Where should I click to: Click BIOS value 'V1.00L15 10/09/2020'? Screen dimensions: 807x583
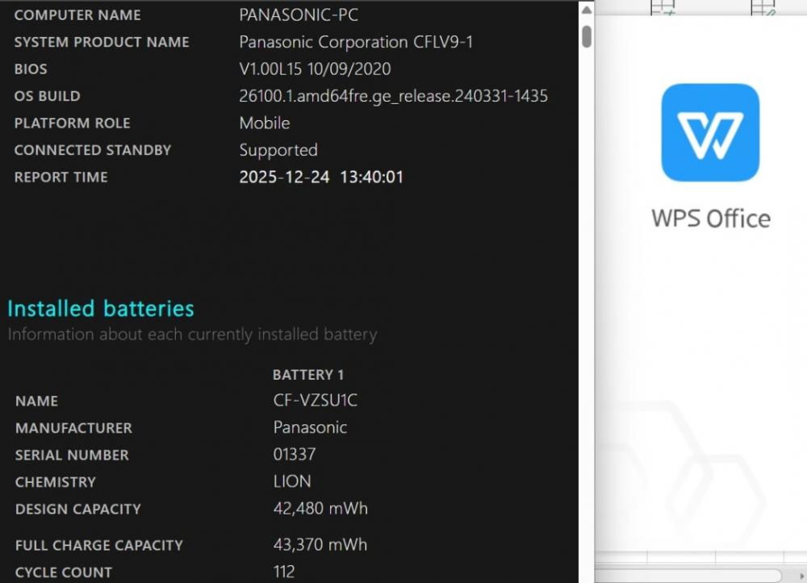point(315,69)
